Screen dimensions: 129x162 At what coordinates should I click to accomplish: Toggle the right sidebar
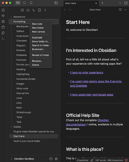click(126, 3)
